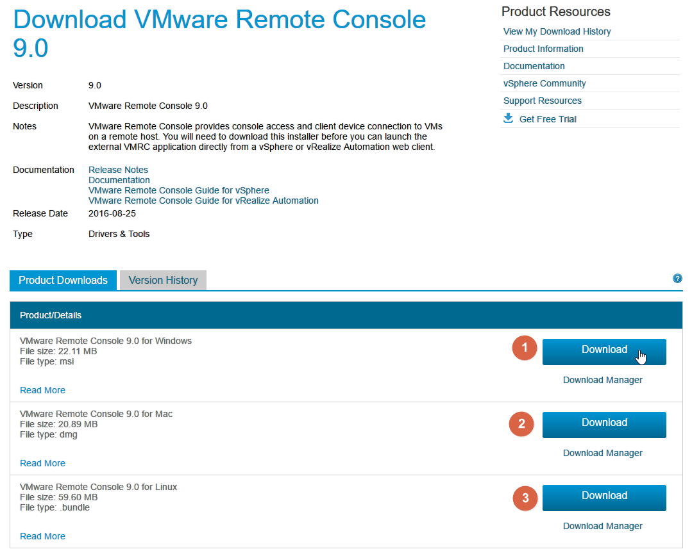Open Documentation in Product Resources sidebar
Screen dimensions: 692x556
point(534,66)
